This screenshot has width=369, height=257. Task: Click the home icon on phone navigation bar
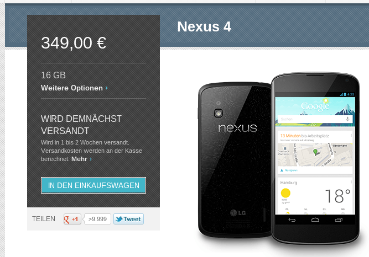click(315, 220)
